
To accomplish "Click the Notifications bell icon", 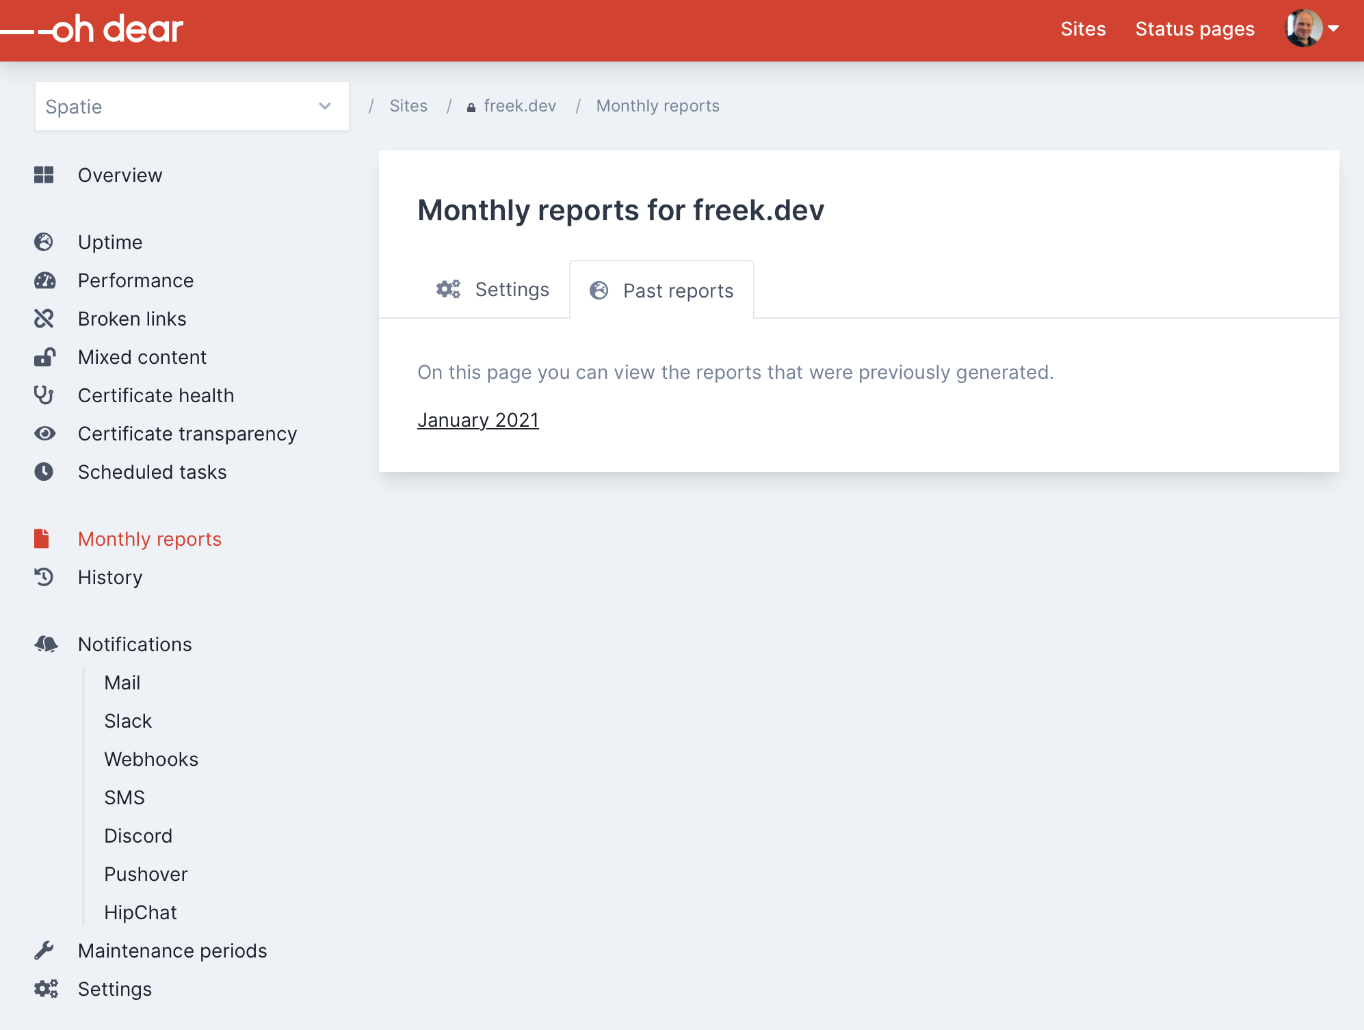I will pyautogui.click(x=47, y=644).
